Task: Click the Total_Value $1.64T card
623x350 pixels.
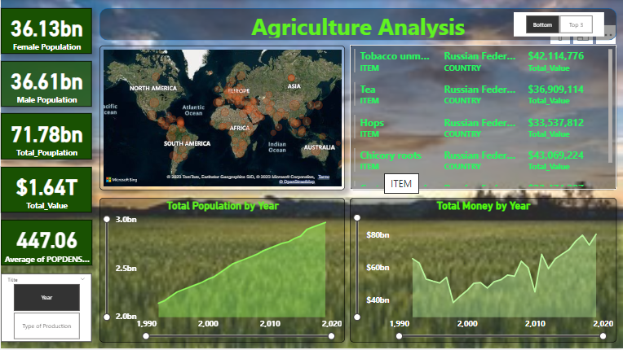Action: tap(46, 193)
